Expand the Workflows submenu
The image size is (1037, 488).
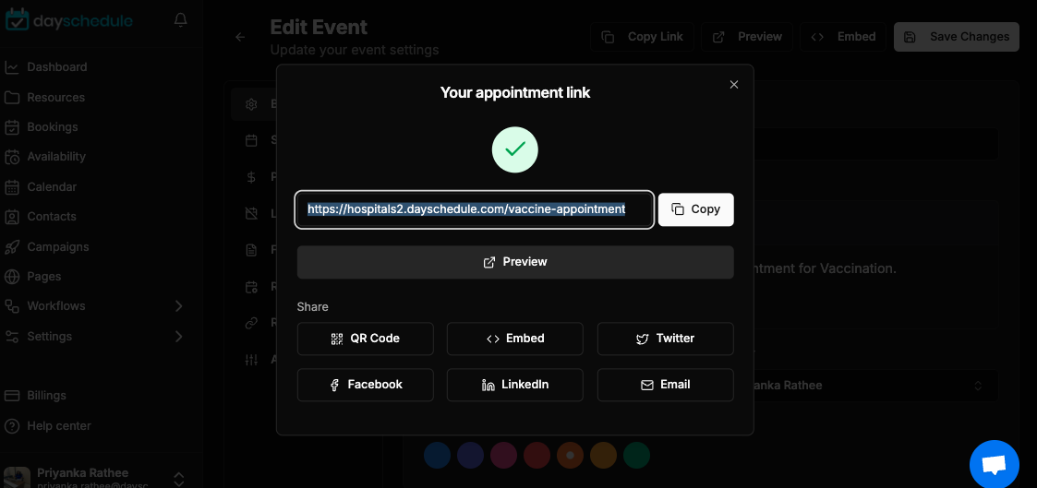(x=178, y=306)
